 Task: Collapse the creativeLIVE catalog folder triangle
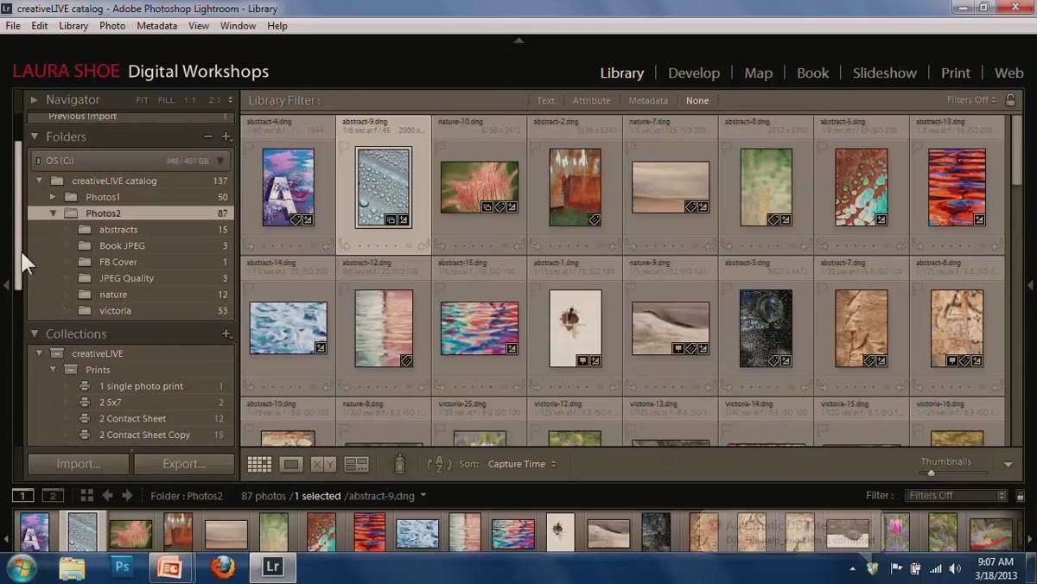click(39, 181)
